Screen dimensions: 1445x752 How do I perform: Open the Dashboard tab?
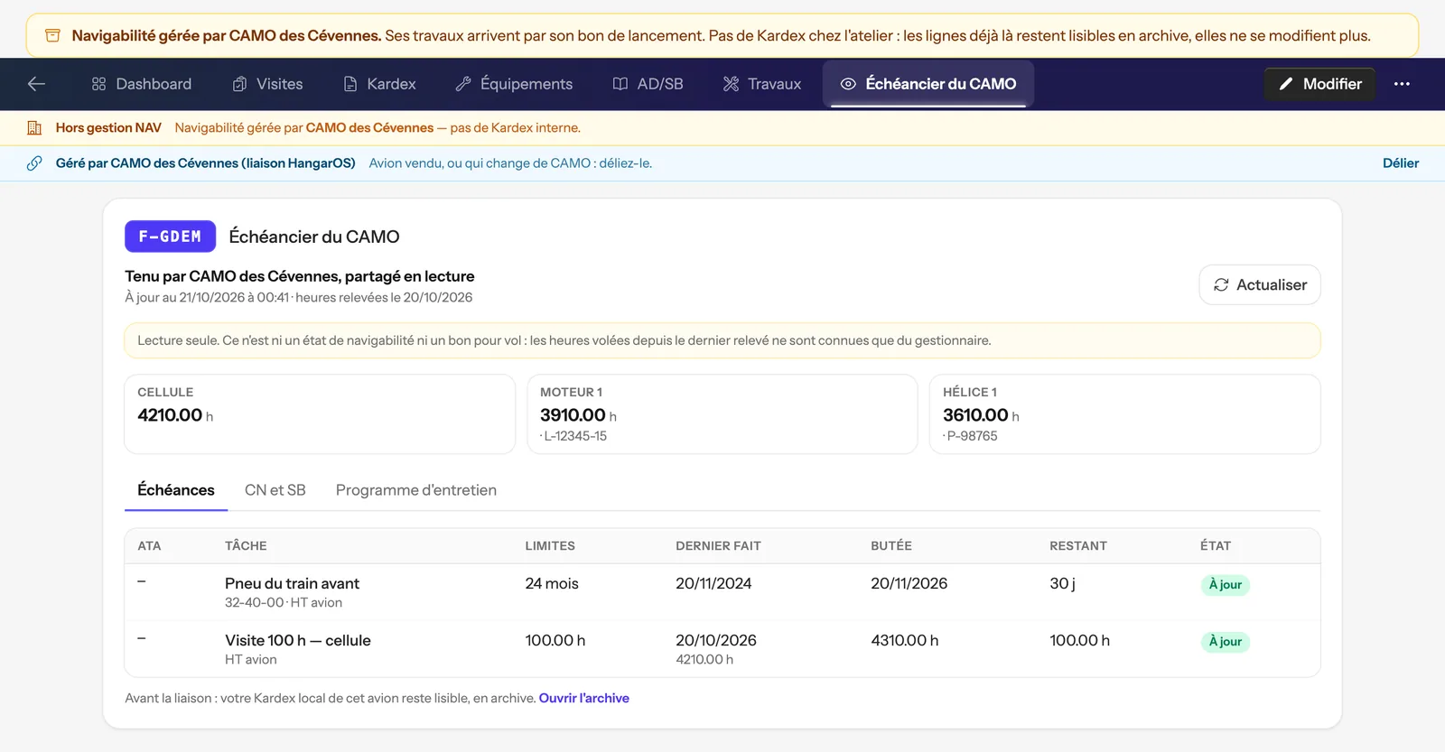tap(142, 84)
